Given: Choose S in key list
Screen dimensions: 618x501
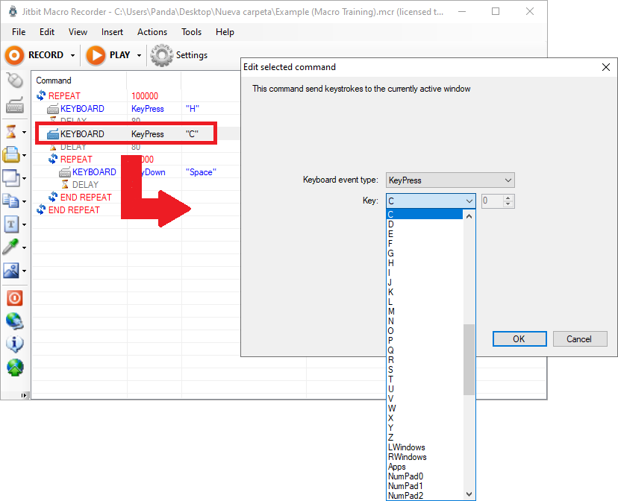Looking at the screenshot, I should pyautogui.click(x=425, y=370).
